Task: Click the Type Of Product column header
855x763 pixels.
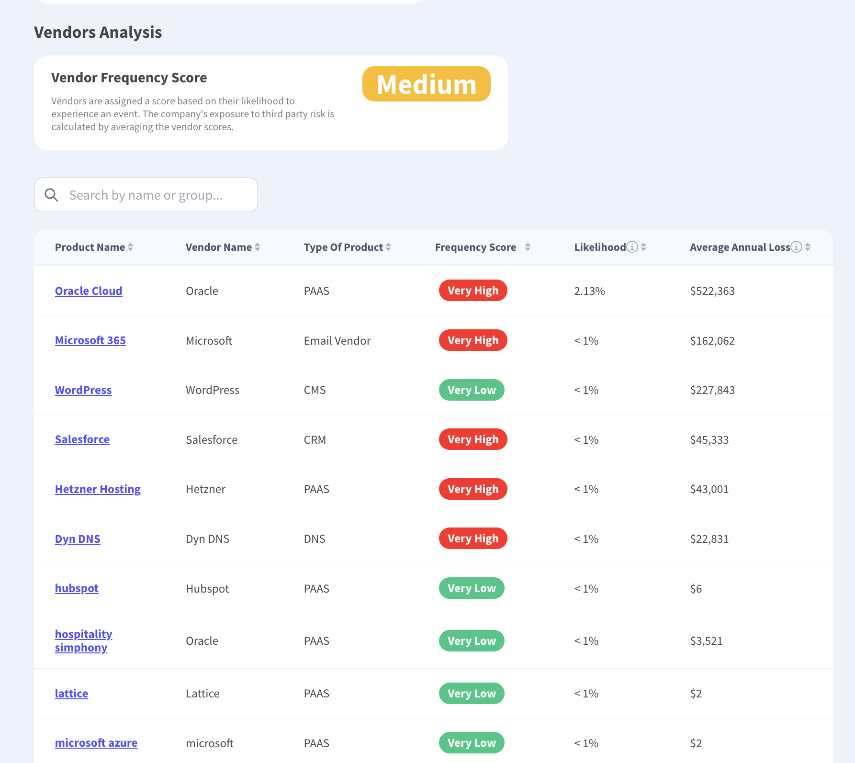Action: click(x=343, y=247)
